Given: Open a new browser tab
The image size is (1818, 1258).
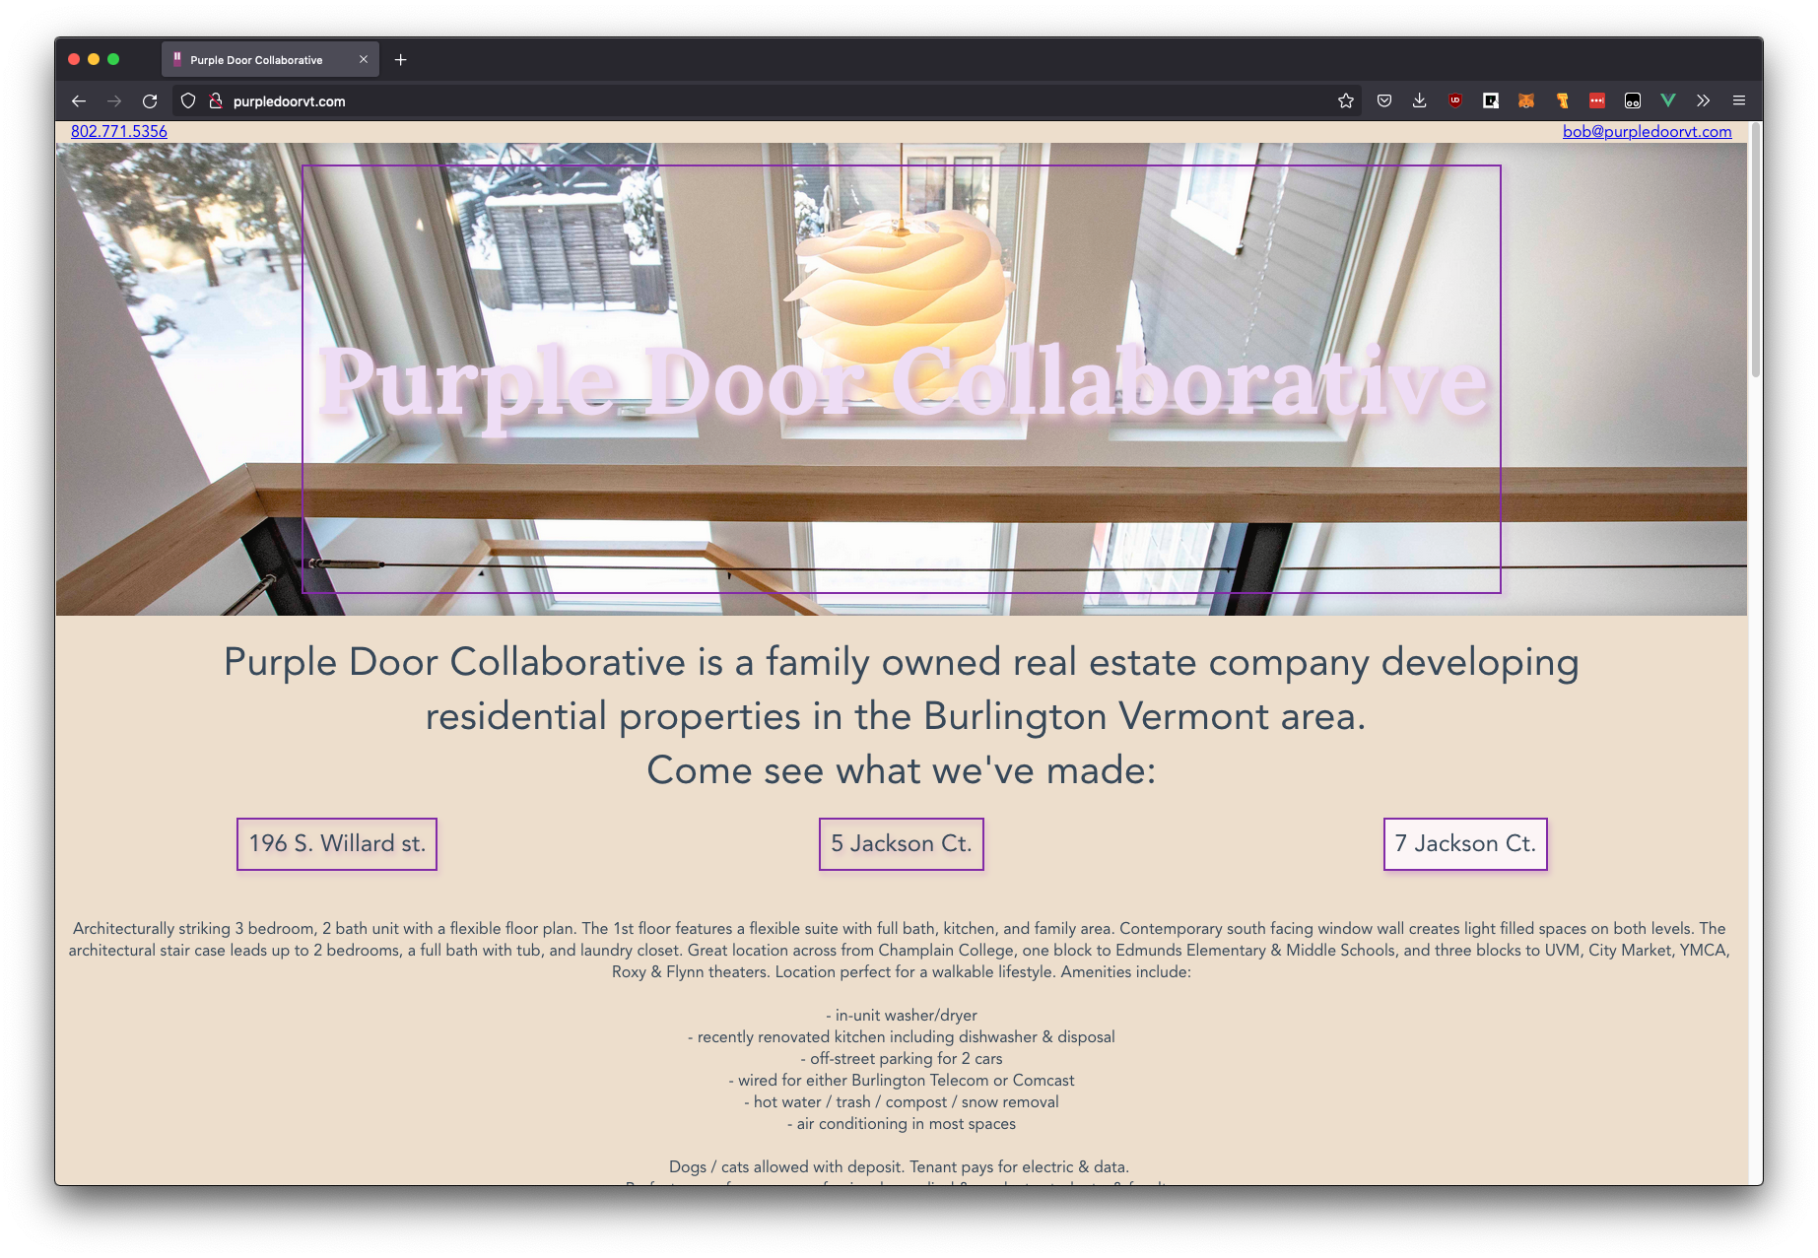Looking at the screenshot, I should click(x=401, y=60).
